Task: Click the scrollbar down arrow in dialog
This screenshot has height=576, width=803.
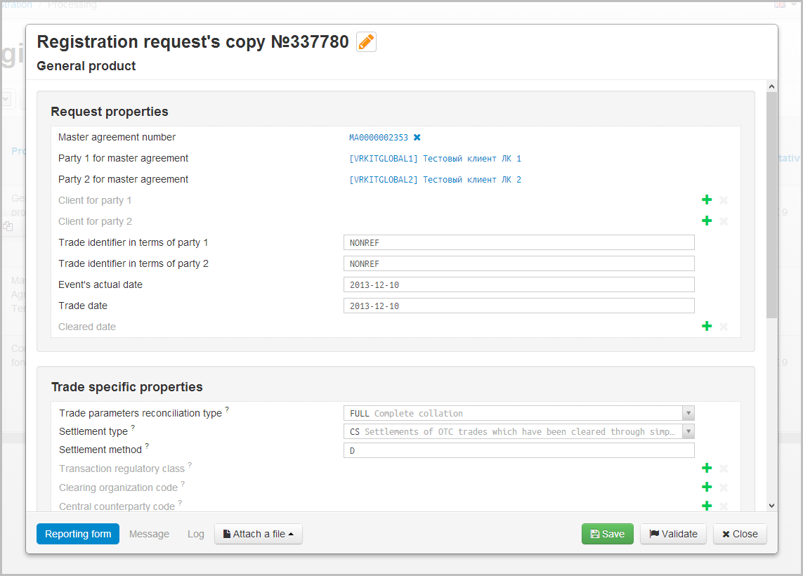Action: (x=771, y=505)
